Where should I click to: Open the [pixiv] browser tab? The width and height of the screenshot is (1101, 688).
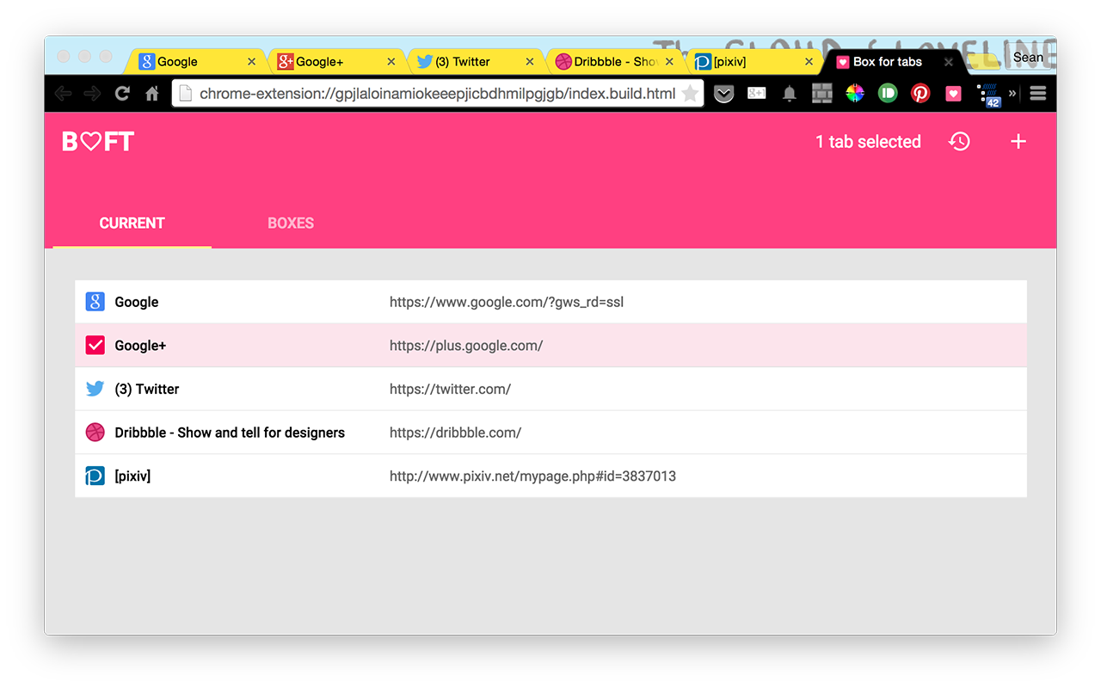[x=753, y=62]
